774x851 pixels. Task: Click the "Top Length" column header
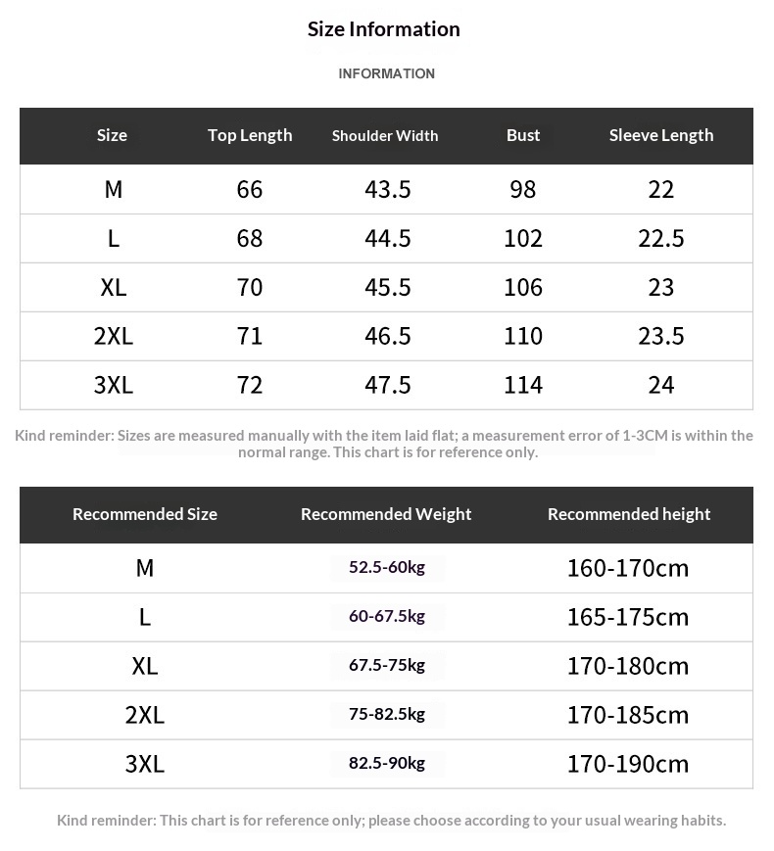(x=250, y=135)
